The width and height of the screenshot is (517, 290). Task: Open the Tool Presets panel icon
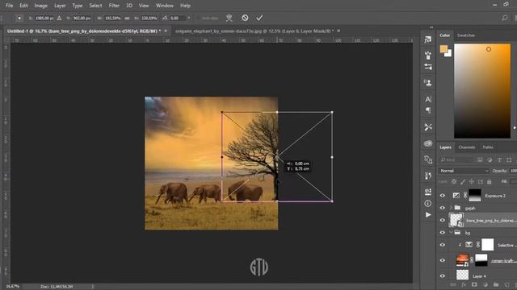click(428, 127)
